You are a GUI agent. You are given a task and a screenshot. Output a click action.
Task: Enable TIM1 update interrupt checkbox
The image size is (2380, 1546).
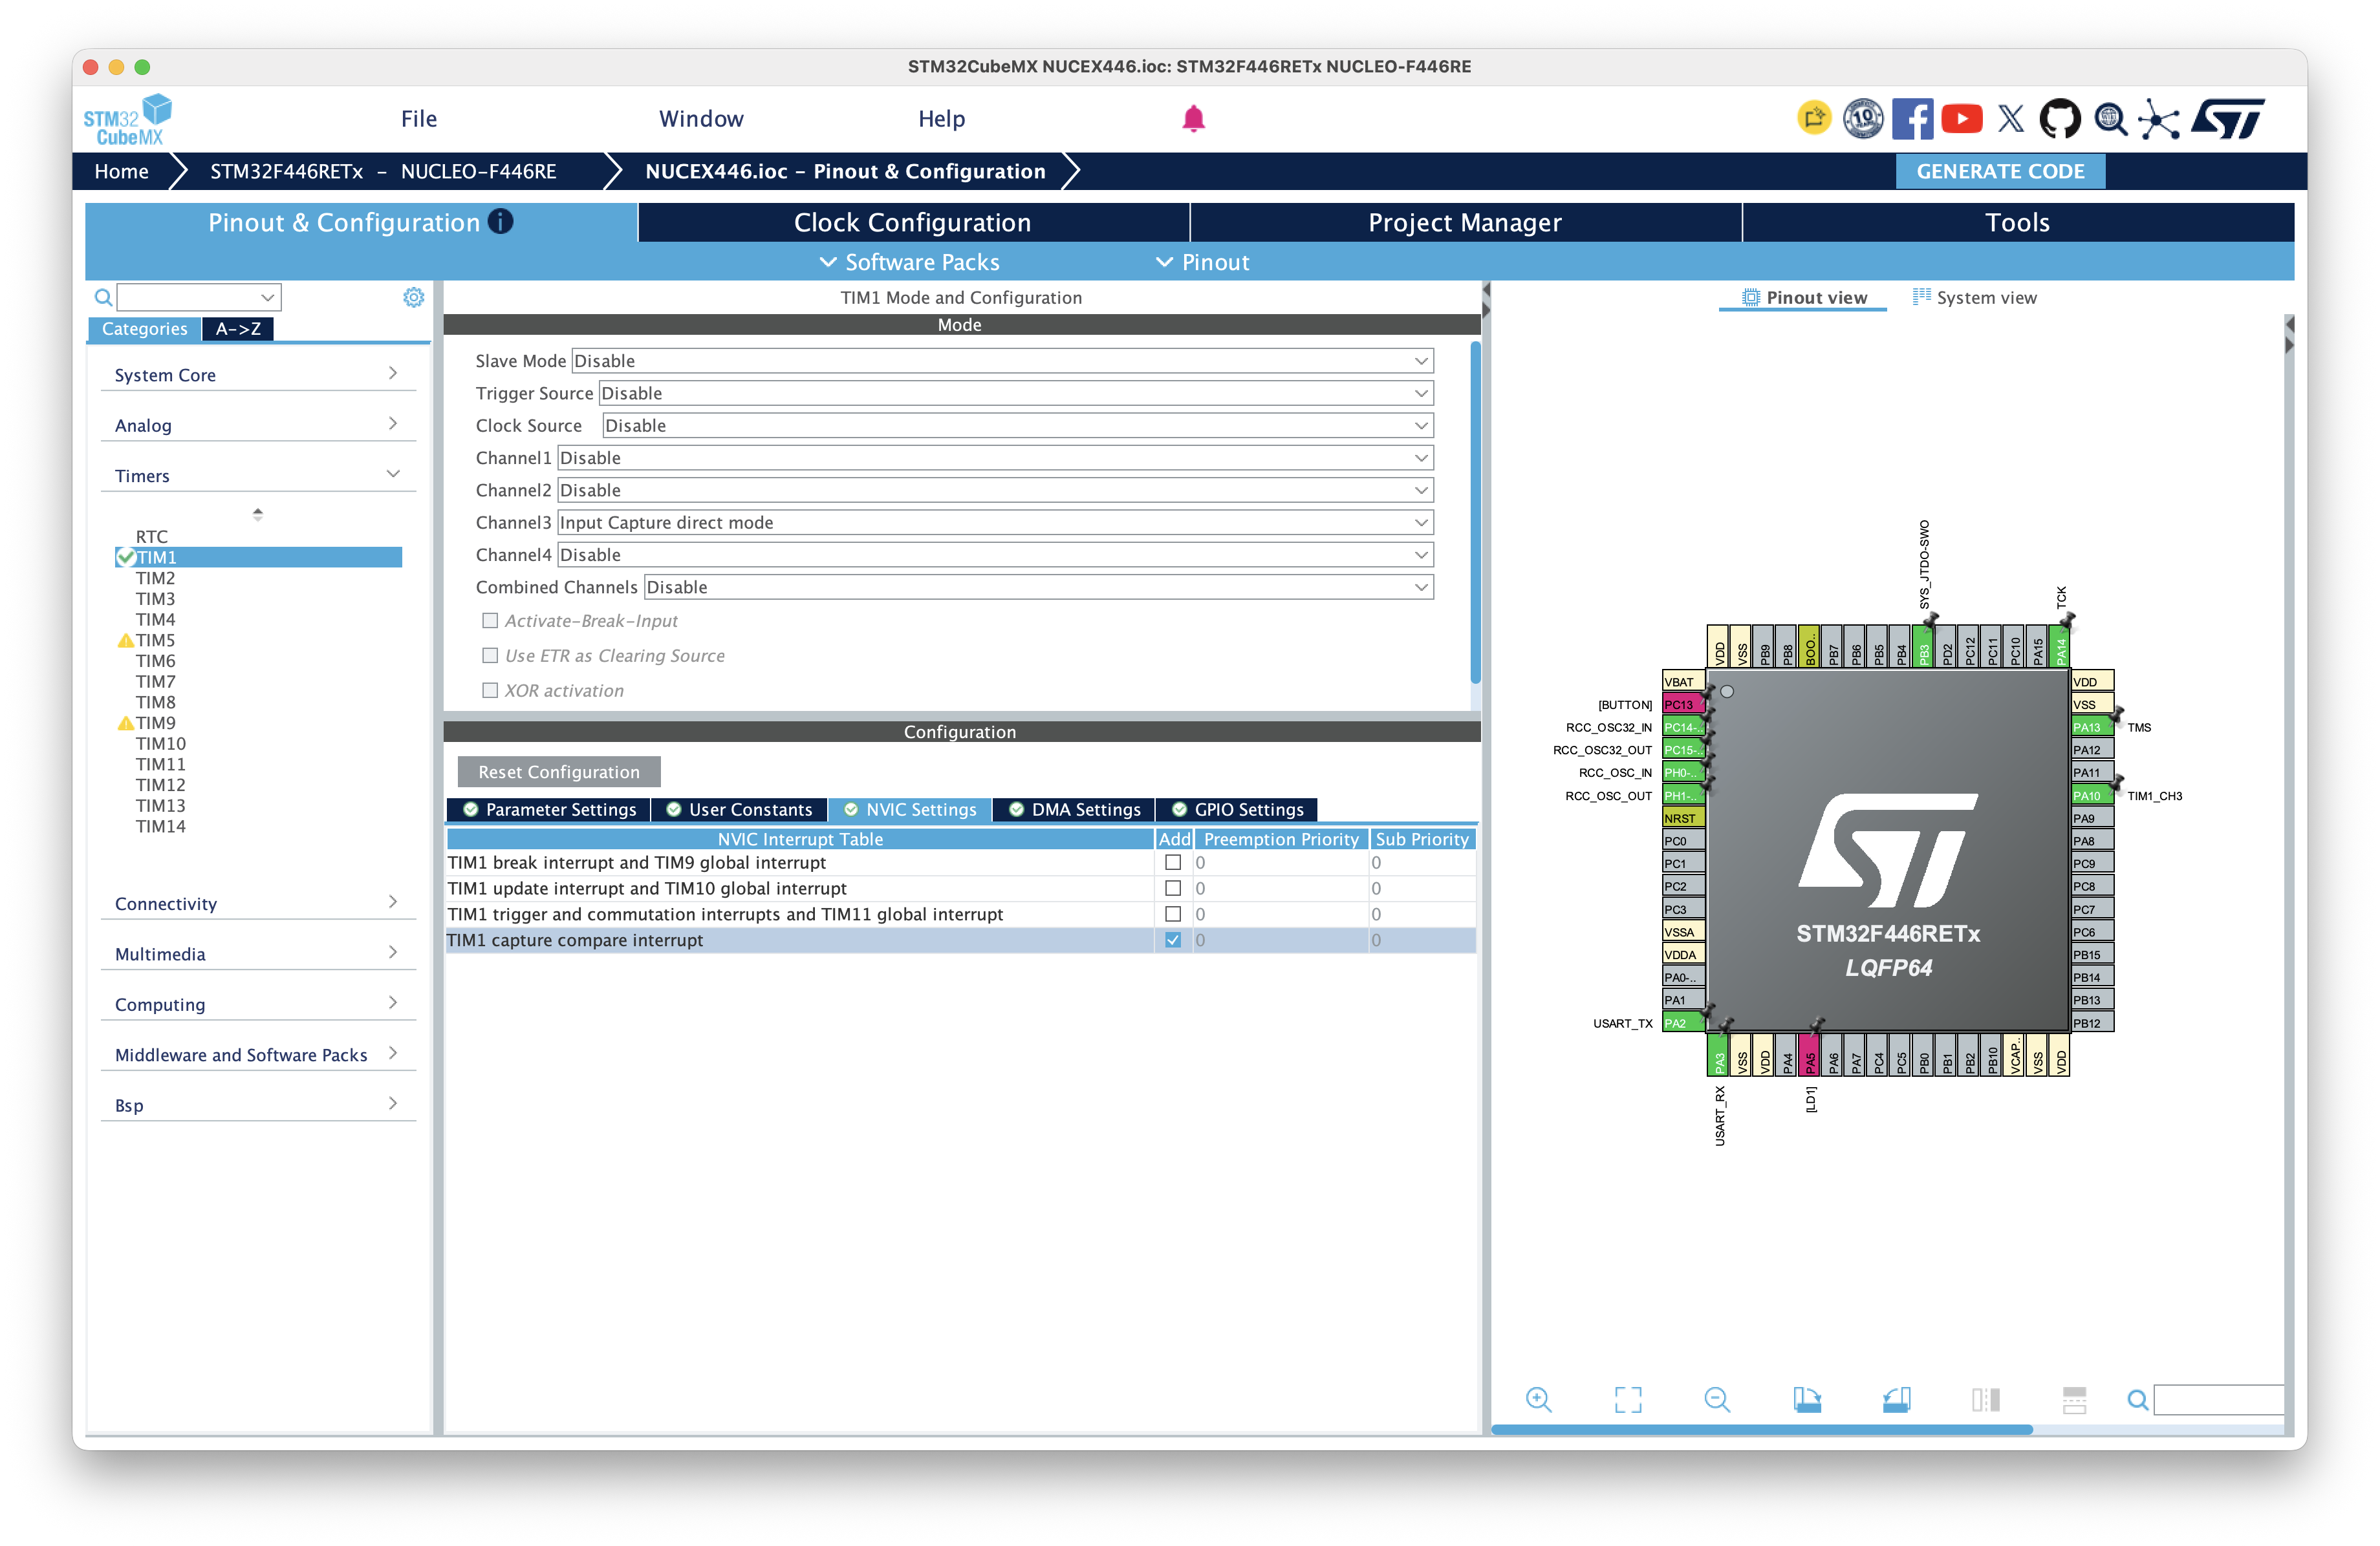pos(1173,889)
